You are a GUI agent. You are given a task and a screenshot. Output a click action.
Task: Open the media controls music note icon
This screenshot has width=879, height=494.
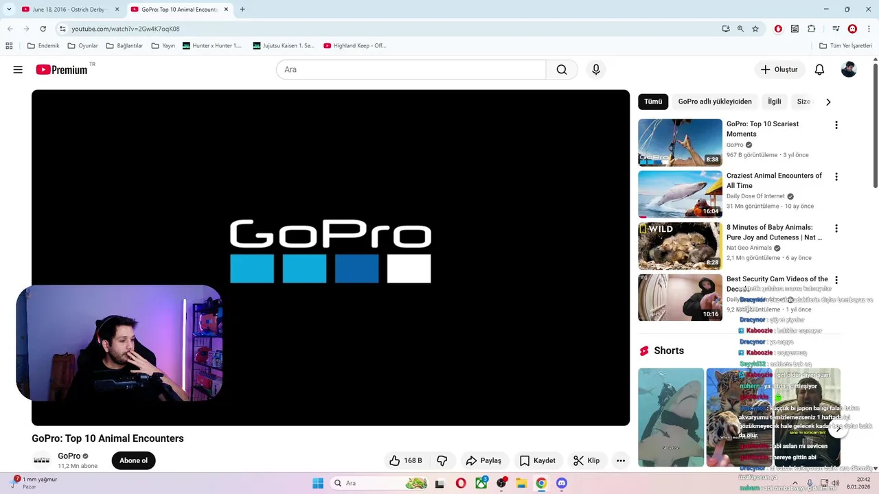click(836, 29)
